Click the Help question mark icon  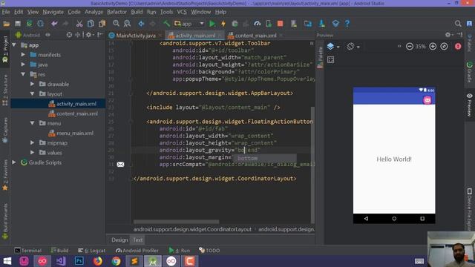click(x=347, y=24)
